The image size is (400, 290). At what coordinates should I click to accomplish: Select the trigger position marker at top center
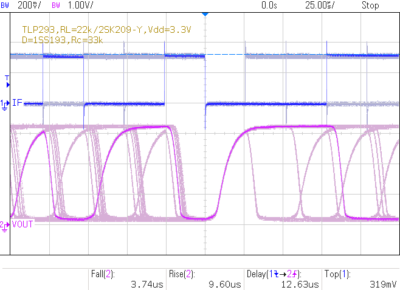(x=205, y=13)
